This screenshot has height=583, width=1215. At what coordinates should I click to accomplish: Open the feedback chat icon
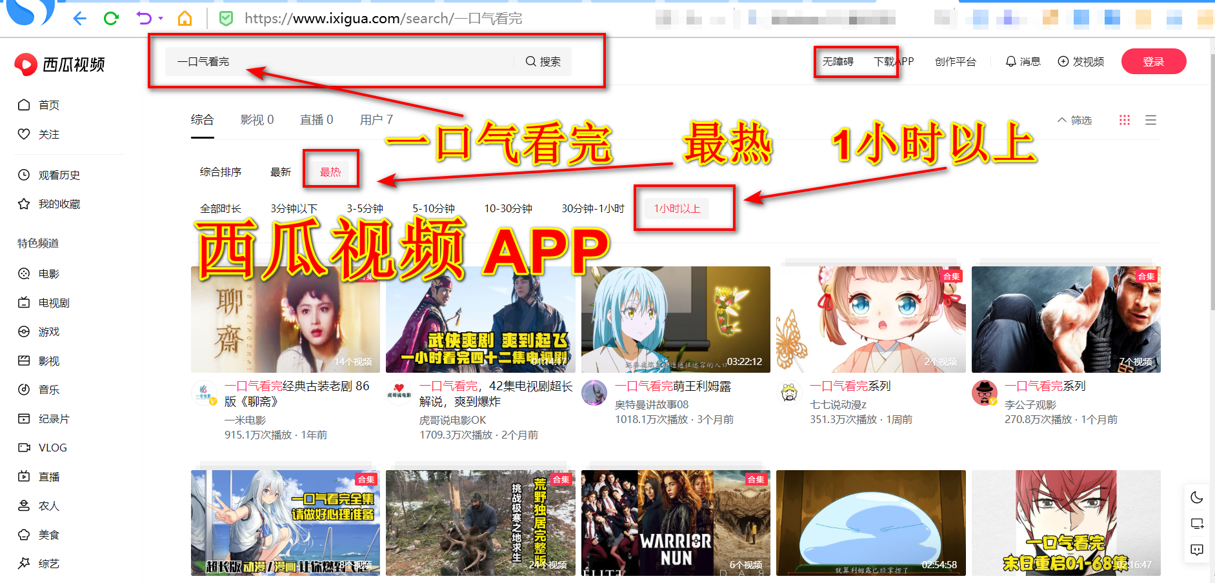pyautogui.click(x=1197, y=550)
